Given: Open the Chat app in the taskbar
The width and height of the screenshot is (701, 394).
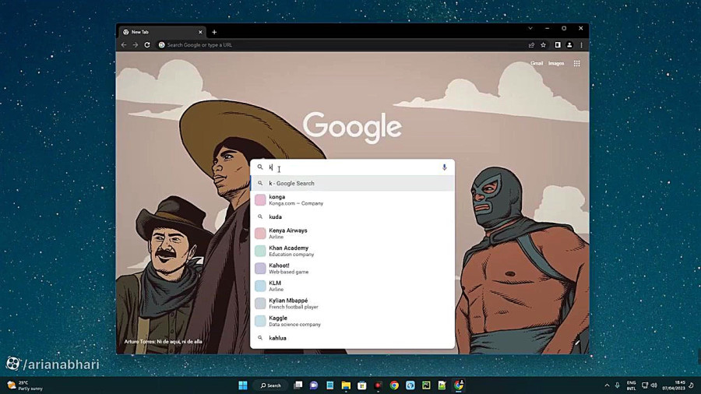Looking at the screenshot, I should 314,385.
